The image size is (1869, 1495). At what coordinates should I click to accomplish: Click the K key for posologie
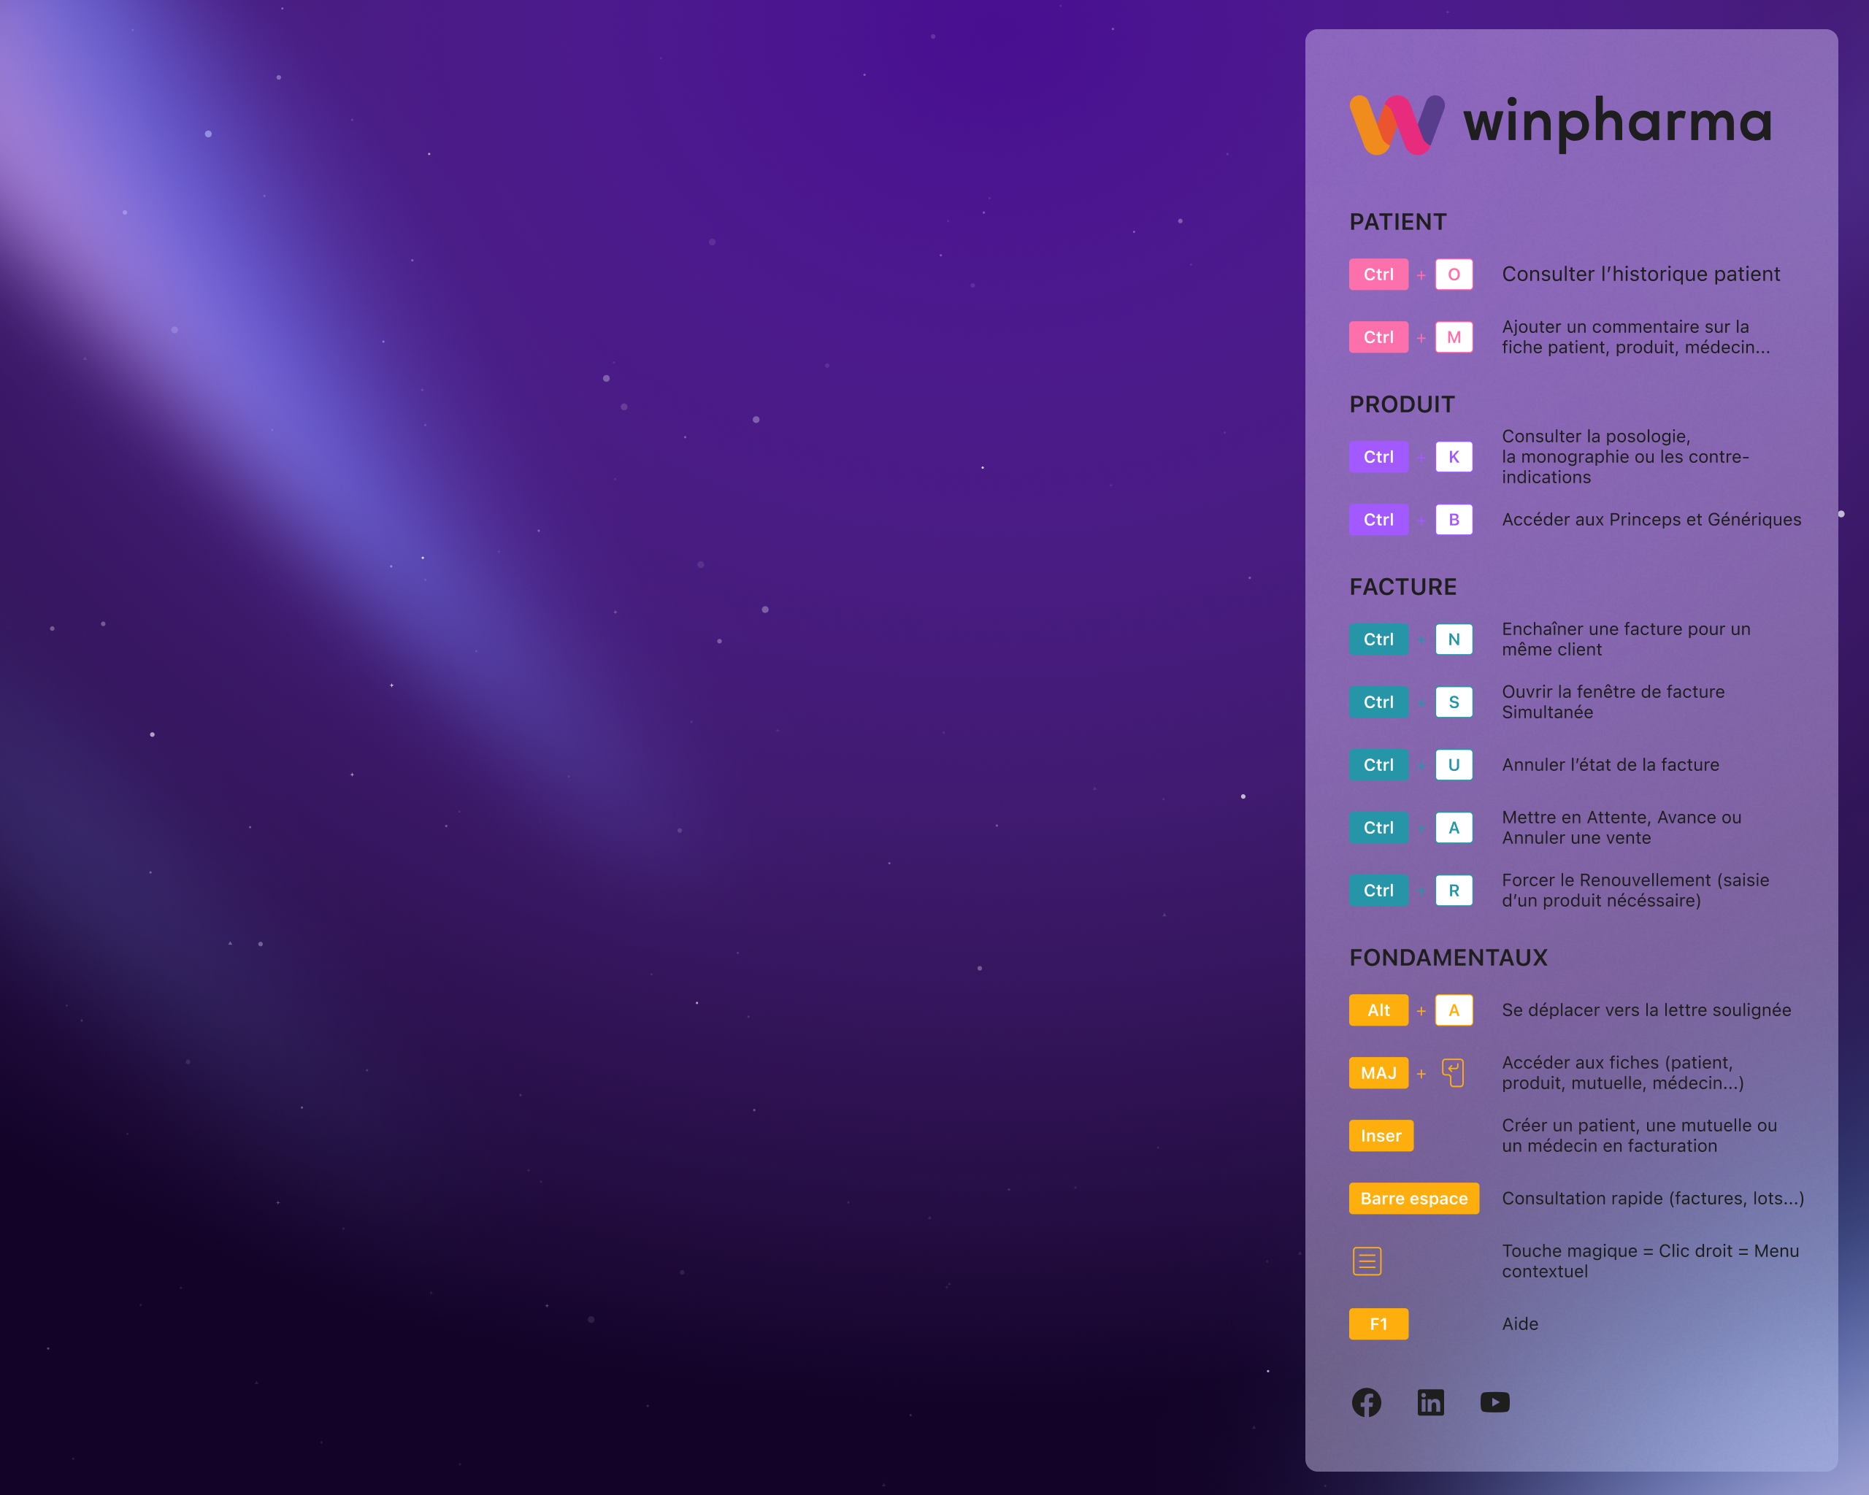coord(1454,457)
